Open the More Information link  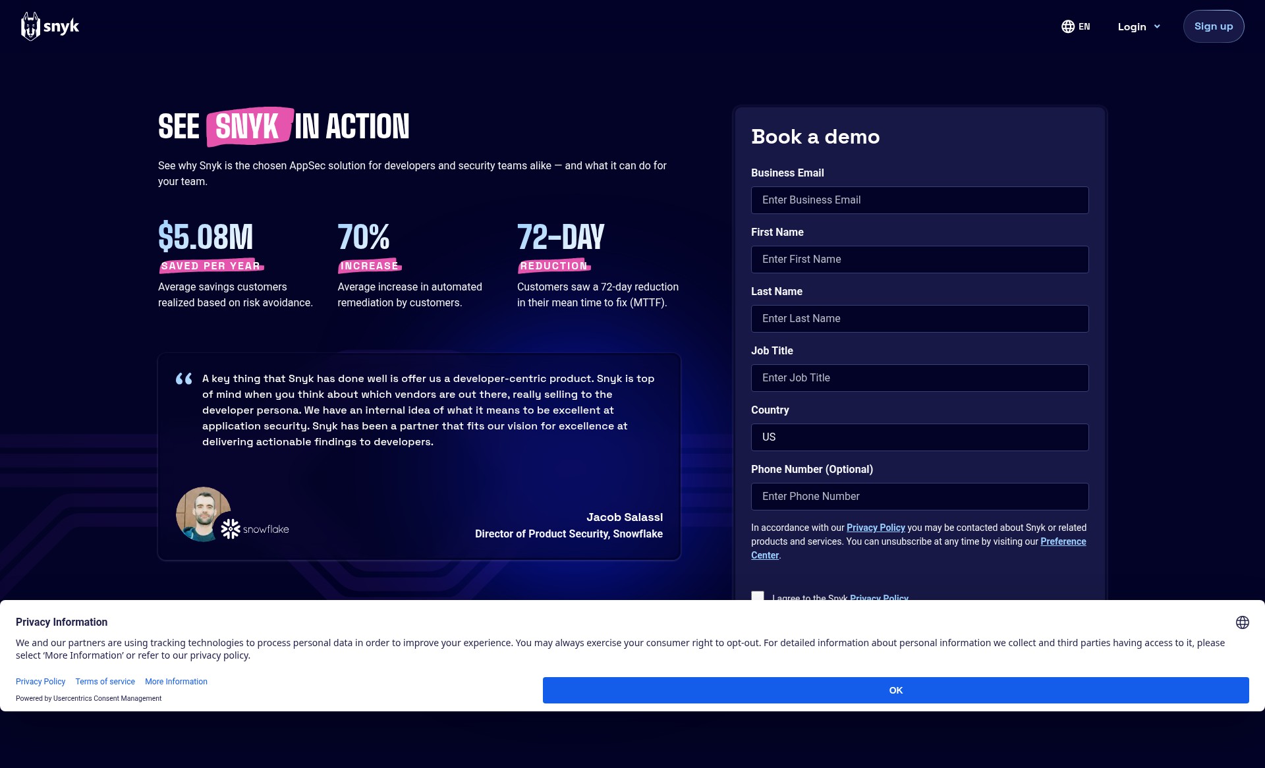click(x=176, y=682)
